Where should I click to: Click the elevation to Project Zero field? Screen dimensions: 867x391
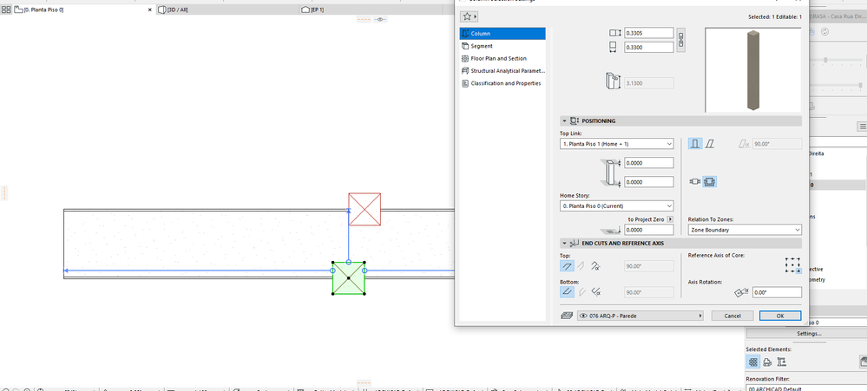tap(649, 230)
